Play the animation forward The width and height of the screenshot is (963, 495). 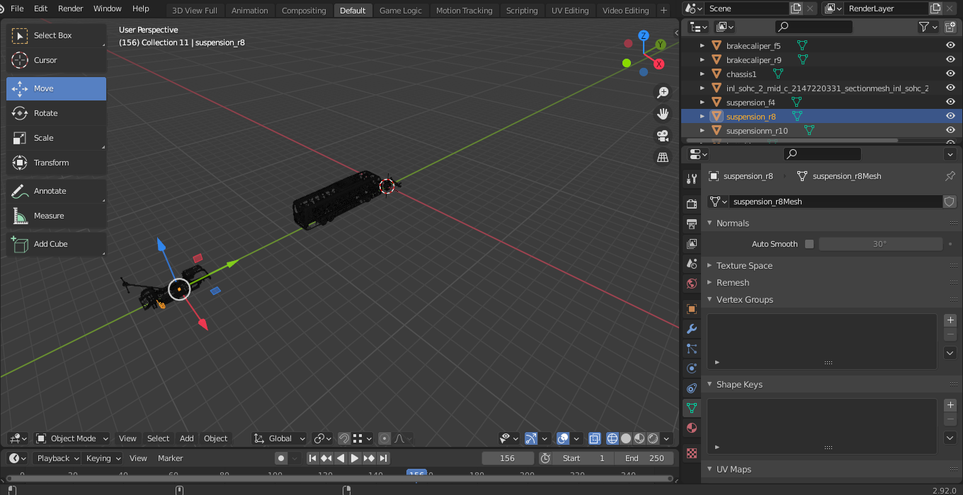pyautogui.click(x=355, y=458)
